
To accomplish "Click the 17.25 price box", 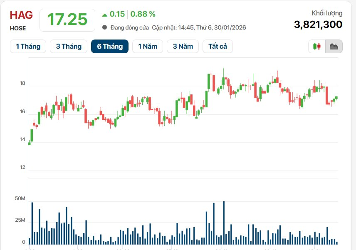I will [x=67, y=20].
